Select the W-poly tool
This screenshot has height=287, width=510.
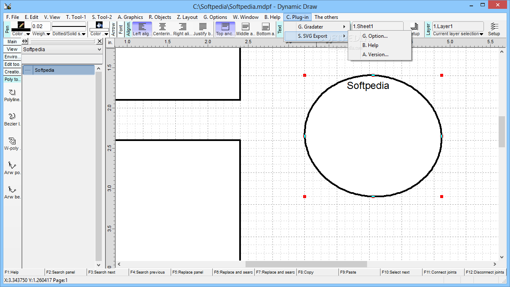click(12, 144)
